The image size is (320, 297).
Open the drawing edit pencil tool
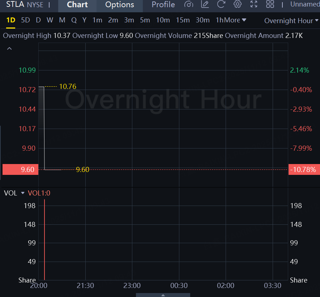click(x=205, y=4)
